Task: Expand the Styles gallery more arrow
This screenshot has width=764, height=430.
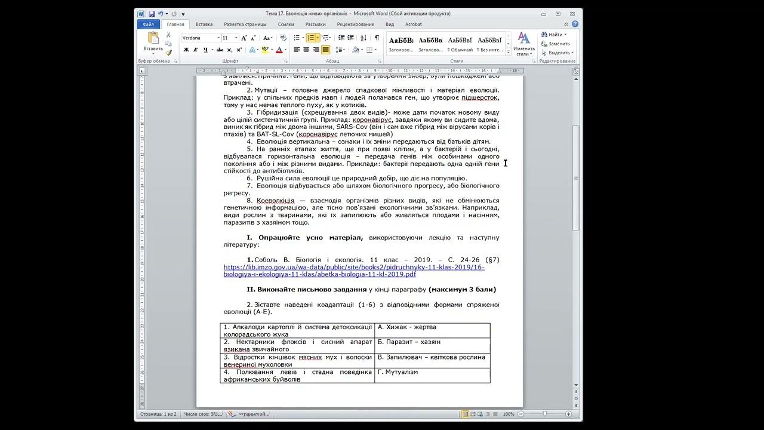Action: (x=509, y=52)
